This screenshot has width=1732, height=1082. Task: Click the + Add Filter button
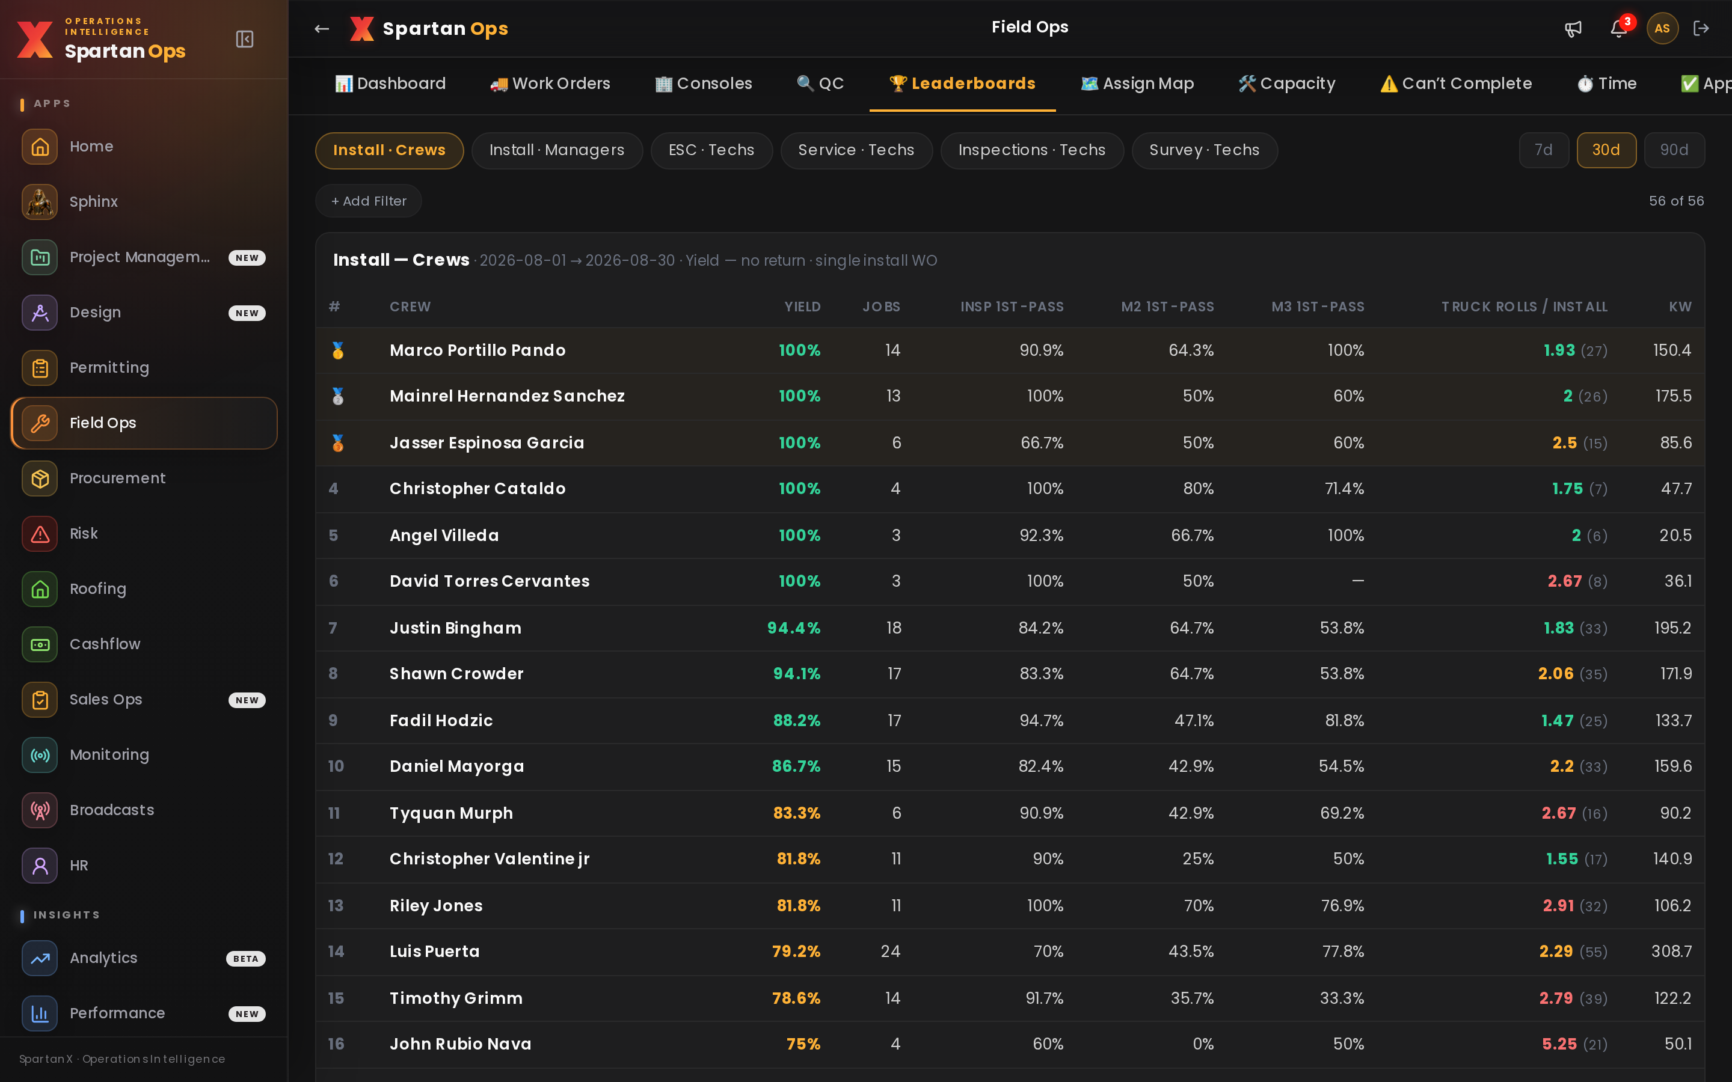[x=369, y=201]
